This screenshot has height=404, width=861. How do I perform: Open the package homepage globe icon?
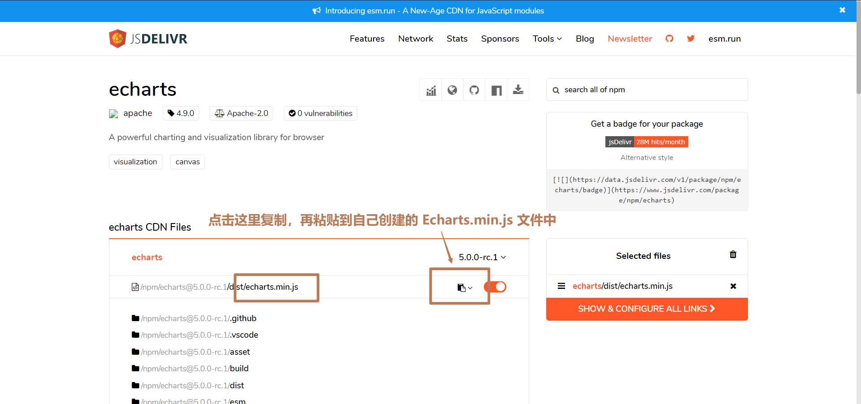click(x=452, y=90)
